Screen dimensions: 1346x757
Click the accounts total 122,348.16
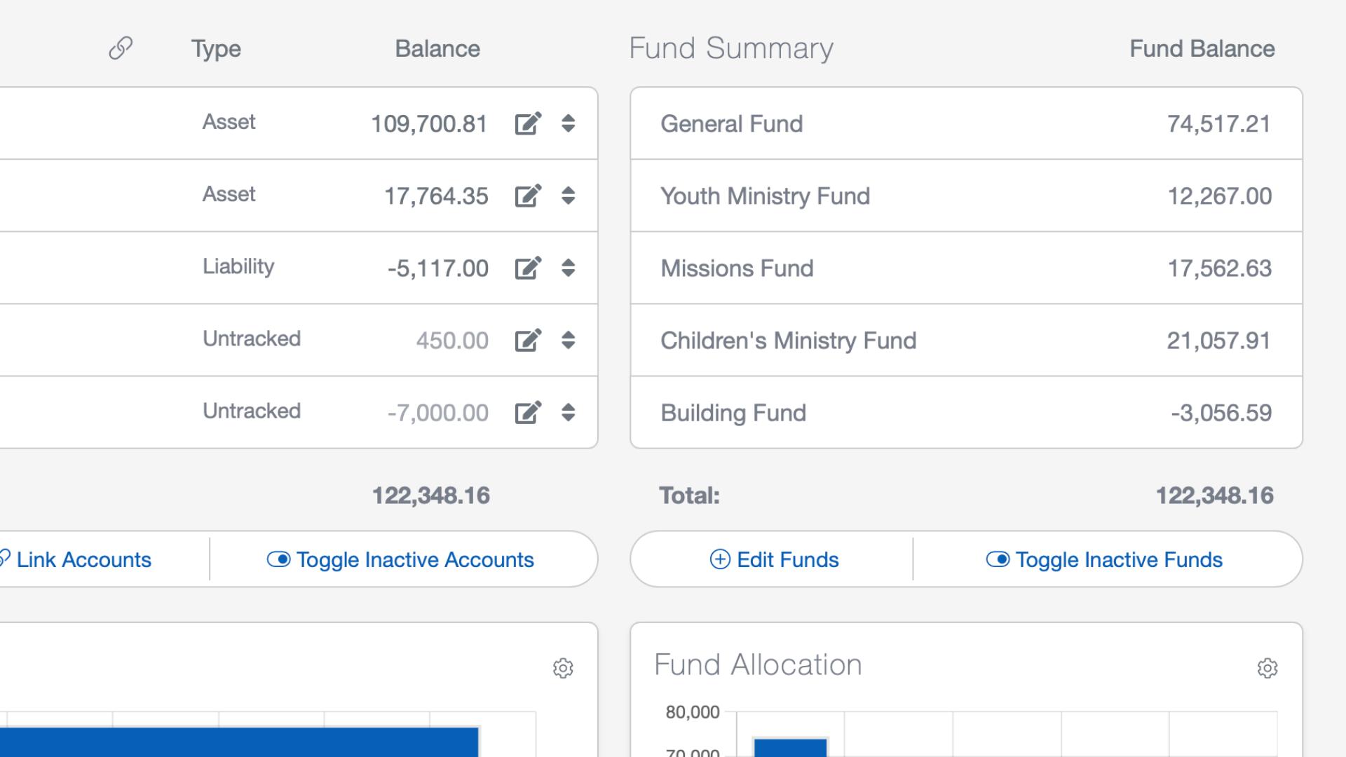coord(430,496)
